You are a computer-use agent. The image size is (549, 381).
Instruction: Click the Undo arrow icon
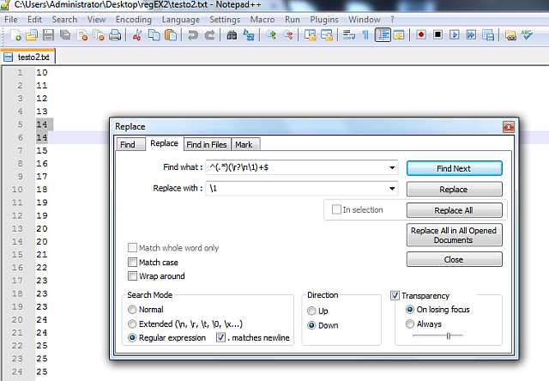[192, 35]
